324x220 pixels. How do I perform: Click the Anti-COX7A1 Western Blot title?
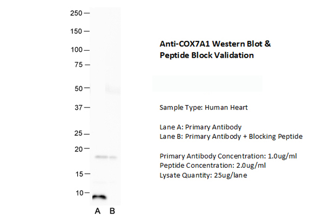coord(215,49)
